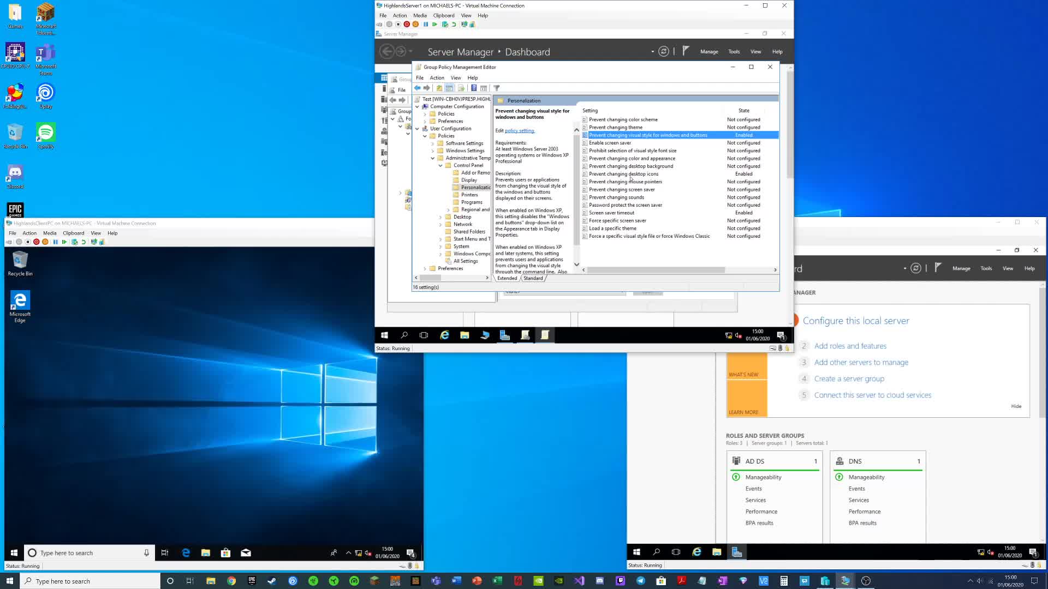This screenshot has height=589, width=1048.
Task: Open the Clipboard menu of HighlandsServer1 connection
Action: pyautogui.click(x=443, y=15)
